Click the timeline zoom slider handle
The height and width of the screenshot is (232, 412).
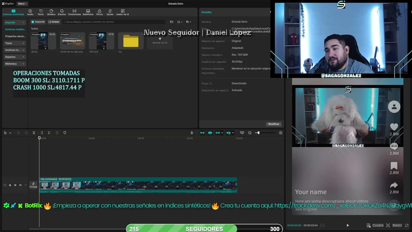[258, 133]
